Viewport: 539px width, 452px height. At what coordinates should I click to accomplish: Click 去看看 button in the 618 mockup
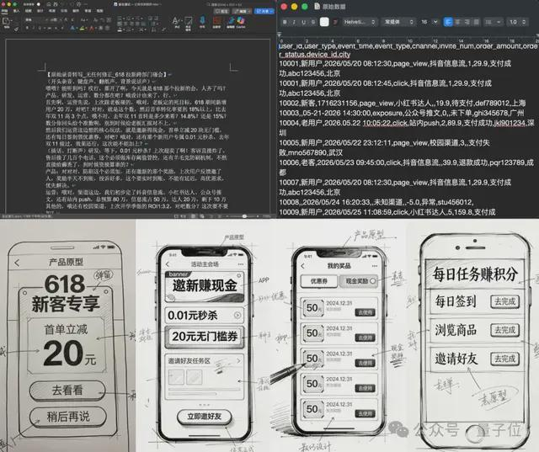[67, 391]
